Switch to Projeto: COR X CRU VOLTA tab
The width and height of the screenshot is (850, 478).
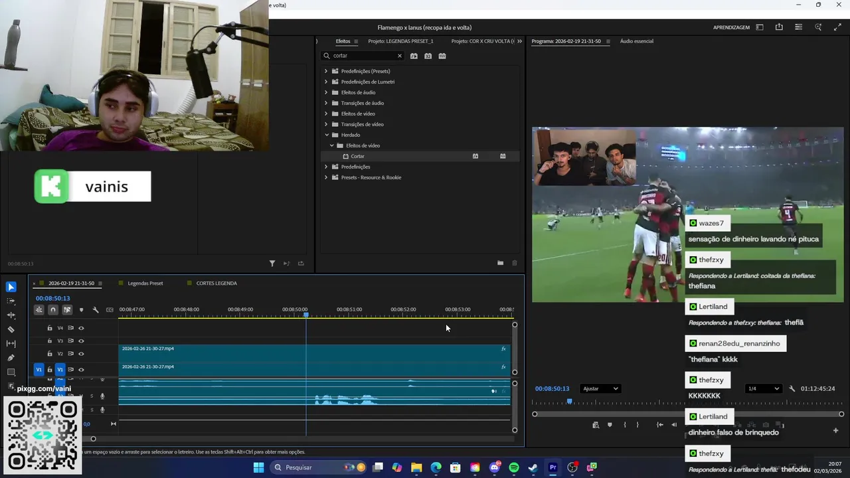pos(483,41)
